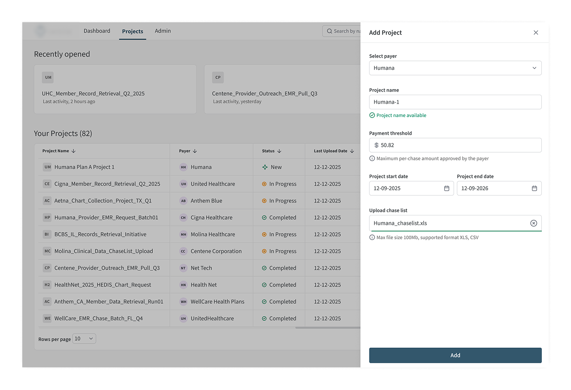Sort by Status column arrow
This screenshot has height=390, width=571.
(x=279, y=151)
